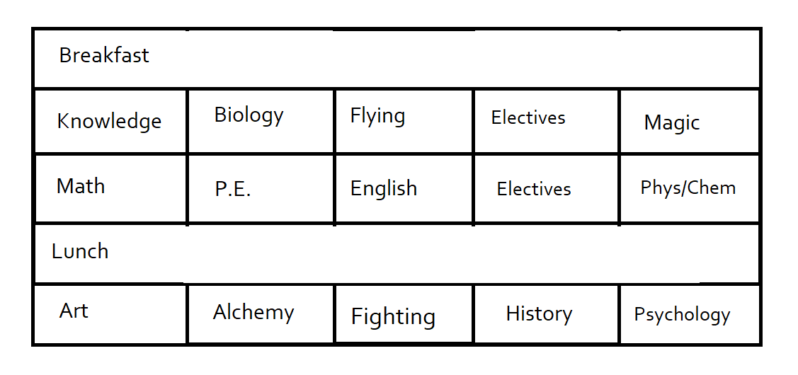This screenshot has width=798, height=375.
Task: Click the Psychology cell
Action: point(690,314)
